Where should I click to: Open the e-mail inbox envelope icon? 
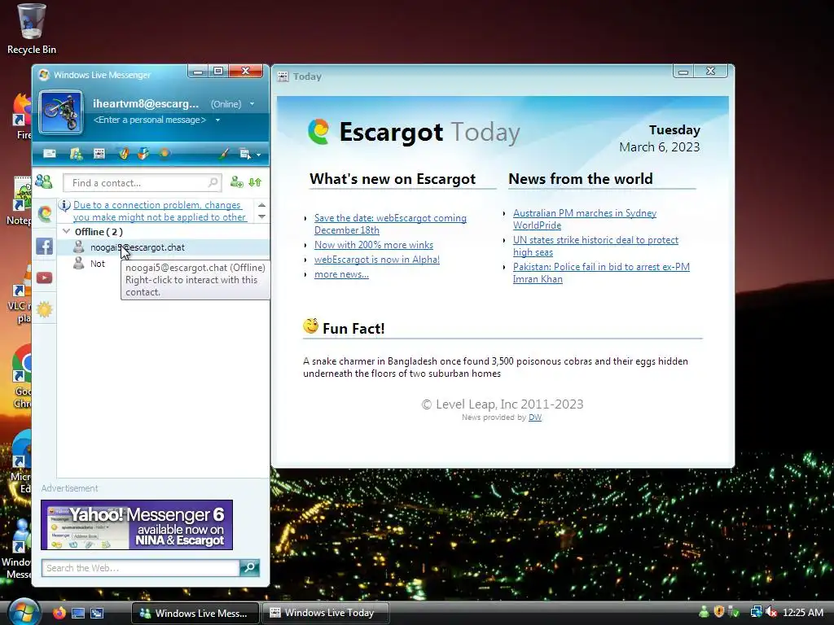point(50,154)
